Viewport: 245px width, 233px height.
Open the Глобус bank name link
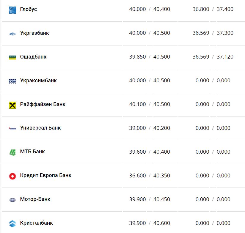pos(29,9)
